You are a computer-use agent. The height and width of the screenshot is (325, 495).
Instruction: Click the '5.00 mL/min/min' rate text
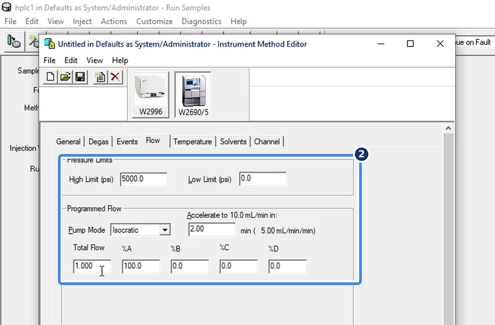(288, 231)
